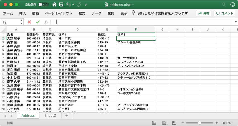Click the zoom slider handle

pyautogui.click(x=199, y=123)
